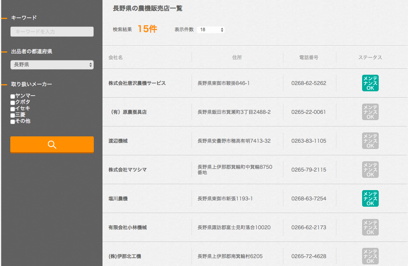Viewport: 408px width, 266px height.
Task: Click the 取り扱いメーカー section label
Action: point(32,84)
